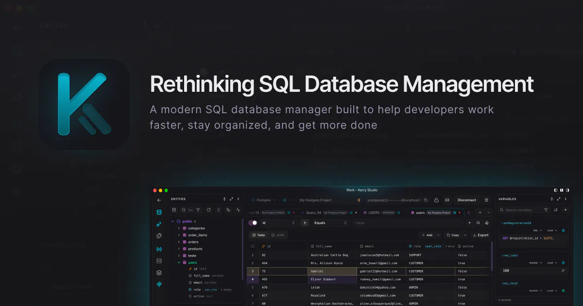Collapse the users table node
583x306 pixels.
point(179,262)
